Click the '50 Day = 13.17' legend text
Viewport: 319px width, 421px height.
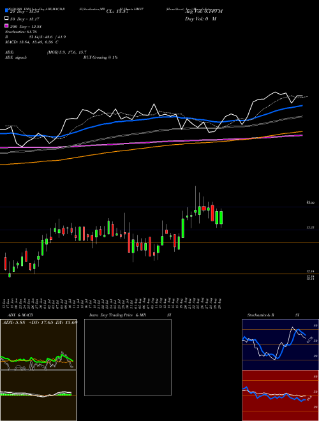[x=25, y=19]
